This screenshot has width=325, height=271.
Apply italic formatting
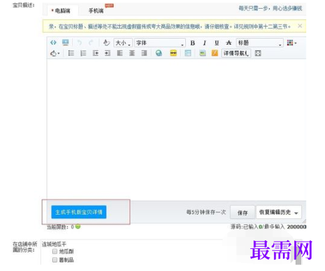click(205, 43)
